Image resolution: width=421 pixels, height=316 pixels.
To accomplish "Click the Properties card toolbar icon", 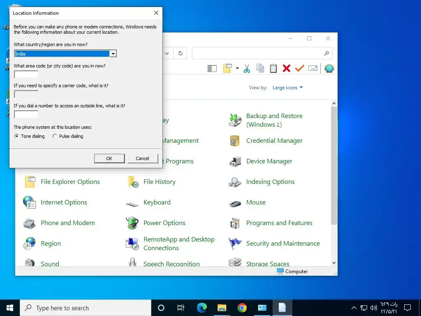I will (x=313, y=68).
